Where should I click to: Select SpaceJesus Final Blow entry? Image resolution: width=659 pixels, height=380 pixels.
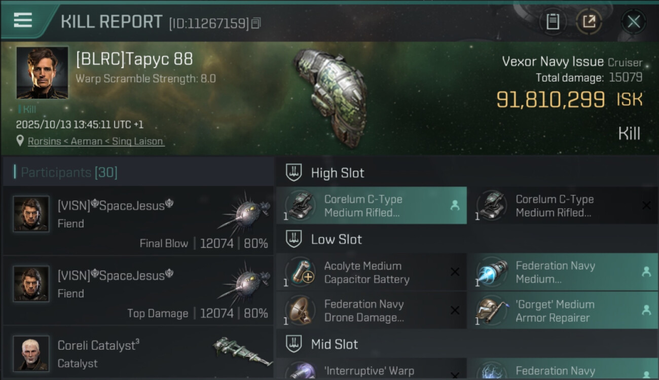138,220
